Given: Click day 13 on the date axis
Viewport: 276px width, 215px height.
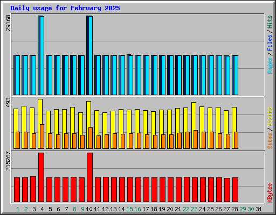Looking at the screenshot, I should coord(113,209).
